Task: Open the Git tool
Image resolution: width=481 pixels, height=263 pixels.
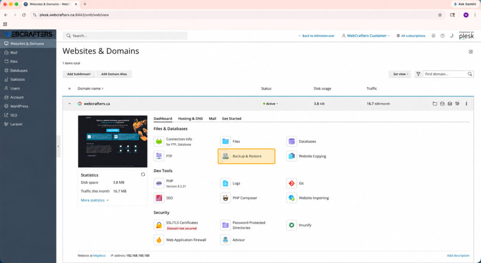Action: [x=295, y=183]
